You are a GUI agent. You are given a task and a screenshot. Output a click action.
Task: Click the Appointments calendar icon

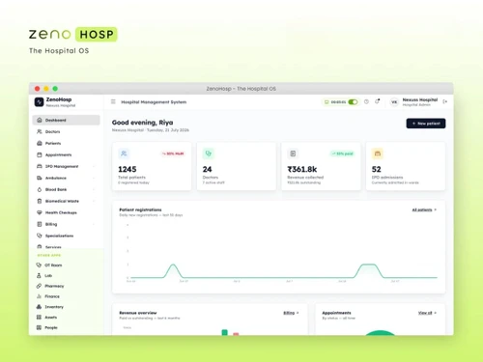(x=40, y=154)
